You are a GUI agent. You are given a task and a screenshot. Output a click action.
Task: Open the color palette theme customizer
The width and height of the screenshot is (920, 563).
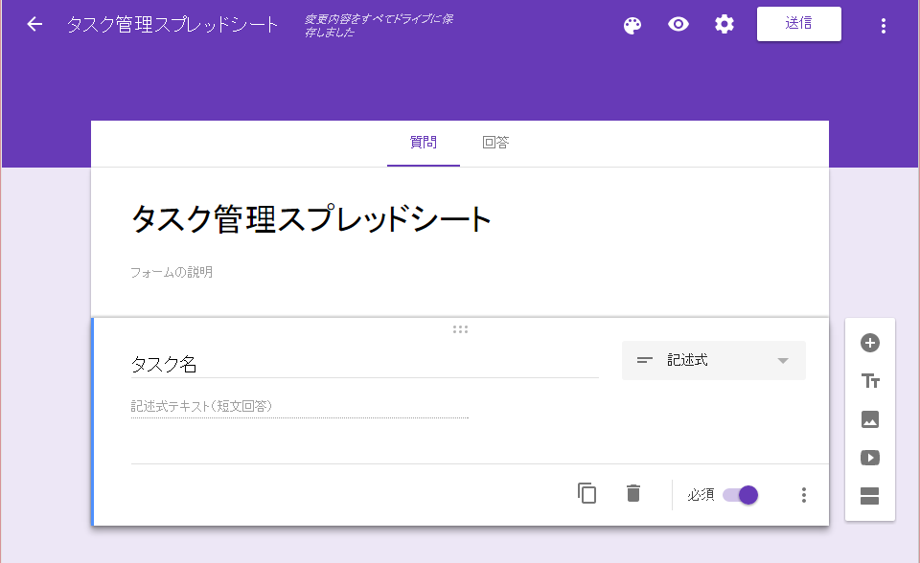click(x=632, y=25)
